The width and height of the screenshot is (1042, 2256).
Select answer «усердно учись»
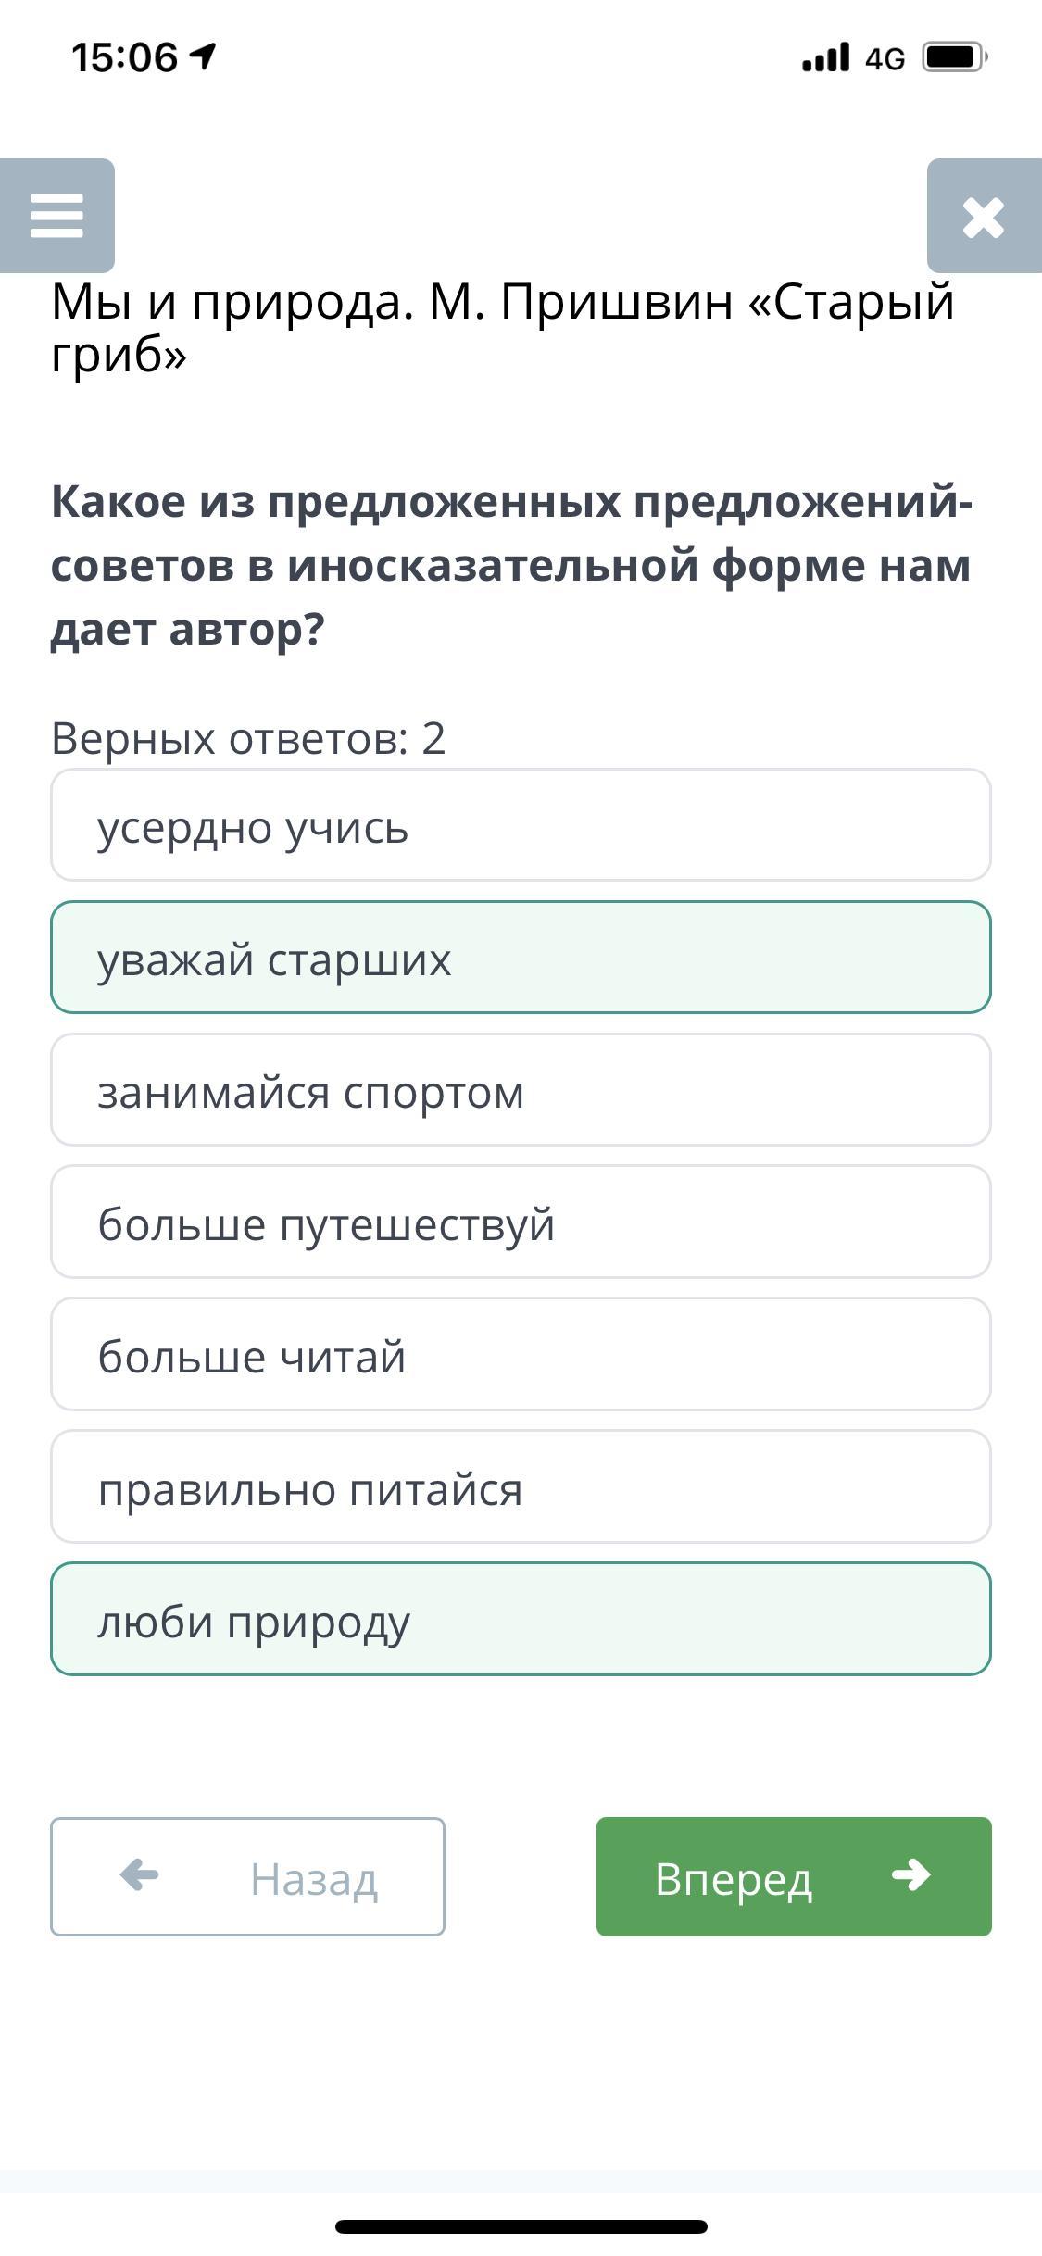(x=521, y=825)
